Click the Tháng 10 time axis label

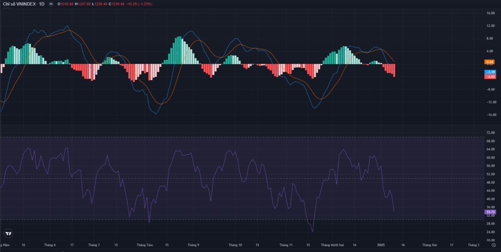(x=235, y=245)
